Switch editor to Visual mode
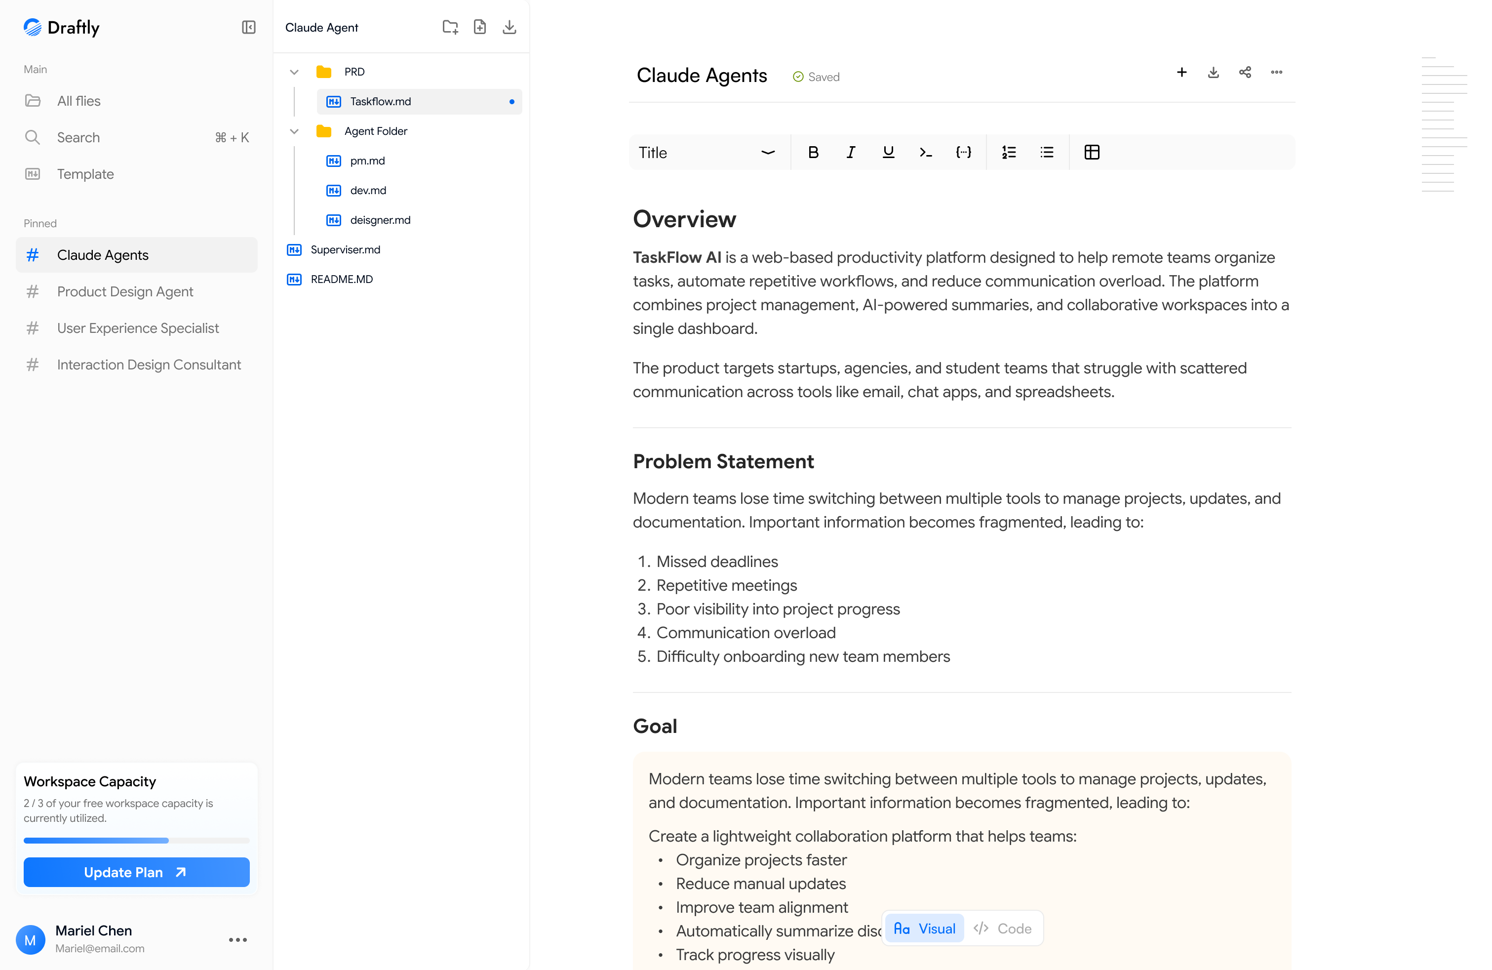Viewport: 1492px width, 970px height. point(924,929)
